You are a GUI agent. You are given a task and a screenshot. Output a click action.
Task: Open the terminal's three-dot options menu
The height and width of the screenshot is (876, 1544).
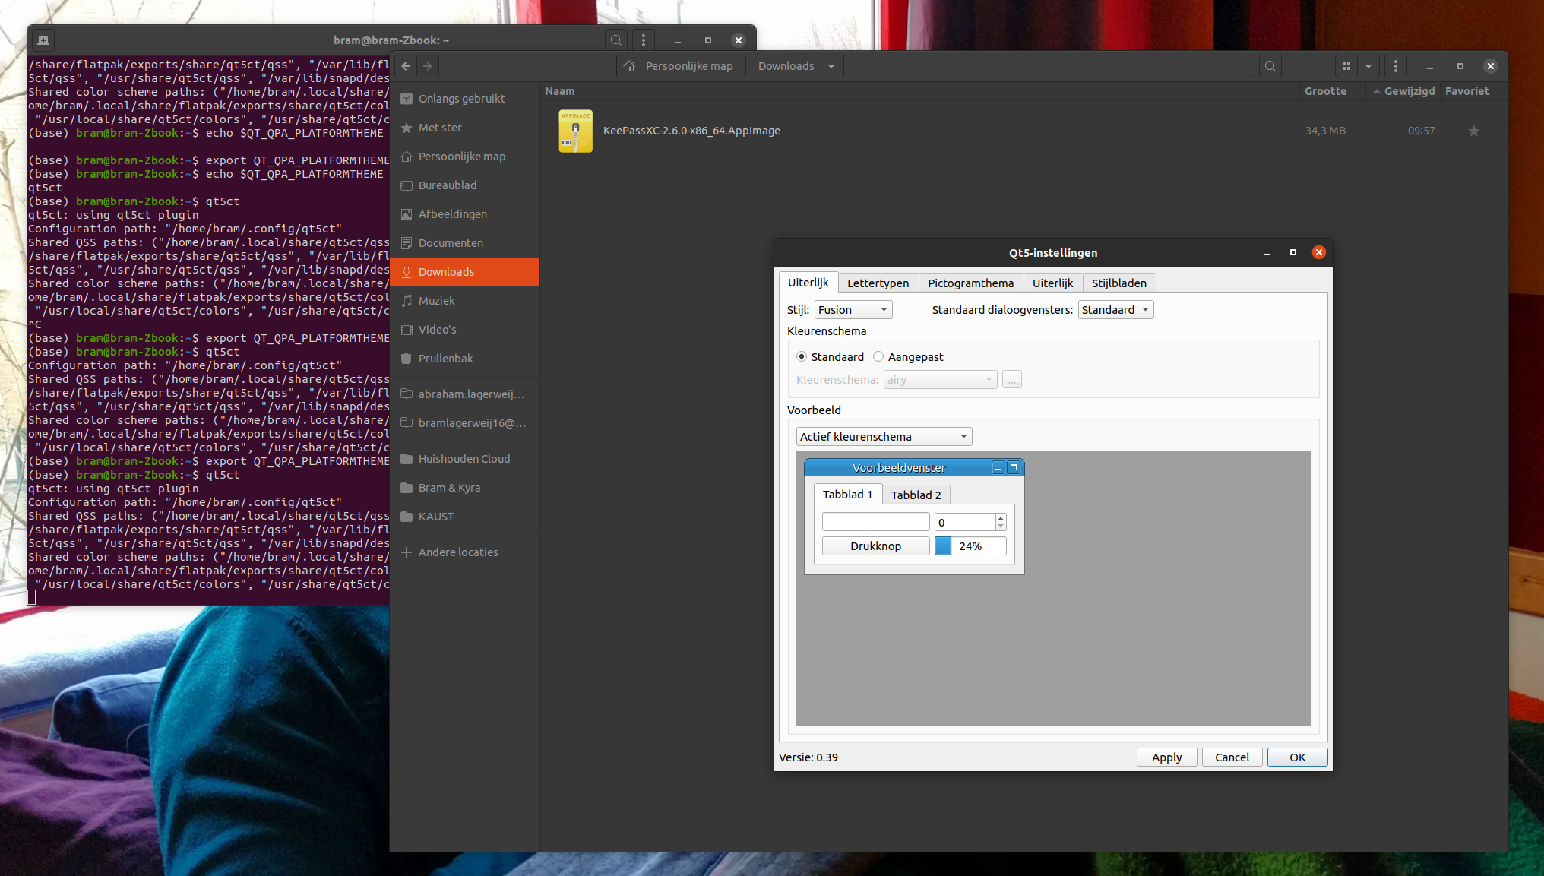pyautogui.click(x=644, y=40)
